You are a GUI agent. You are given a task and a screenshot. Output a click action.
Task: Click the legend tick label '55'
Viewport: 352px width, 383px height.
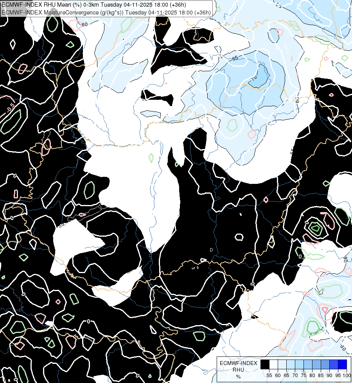[x=269, y=376]
